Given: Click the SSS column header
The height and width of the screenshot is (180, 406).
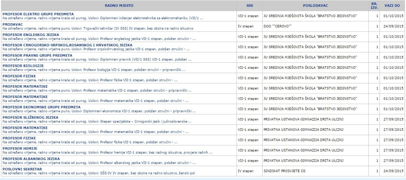Looking at the screenshot, I should coord(249,6).
